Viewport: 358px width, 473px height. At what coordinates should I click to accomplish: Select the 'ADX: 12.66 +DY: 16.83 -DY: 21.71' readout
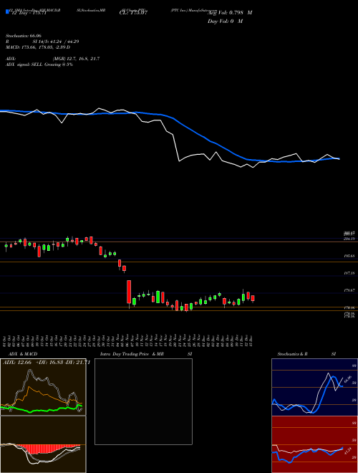pyautogui.click(x=47, y=363)
